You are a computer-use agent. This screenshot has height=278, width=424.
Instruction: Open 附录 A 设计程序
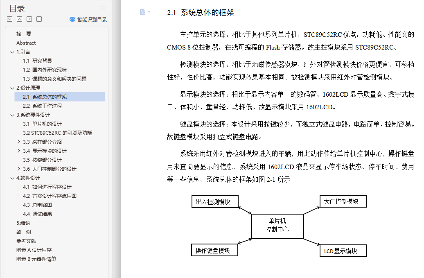point(34,250)
